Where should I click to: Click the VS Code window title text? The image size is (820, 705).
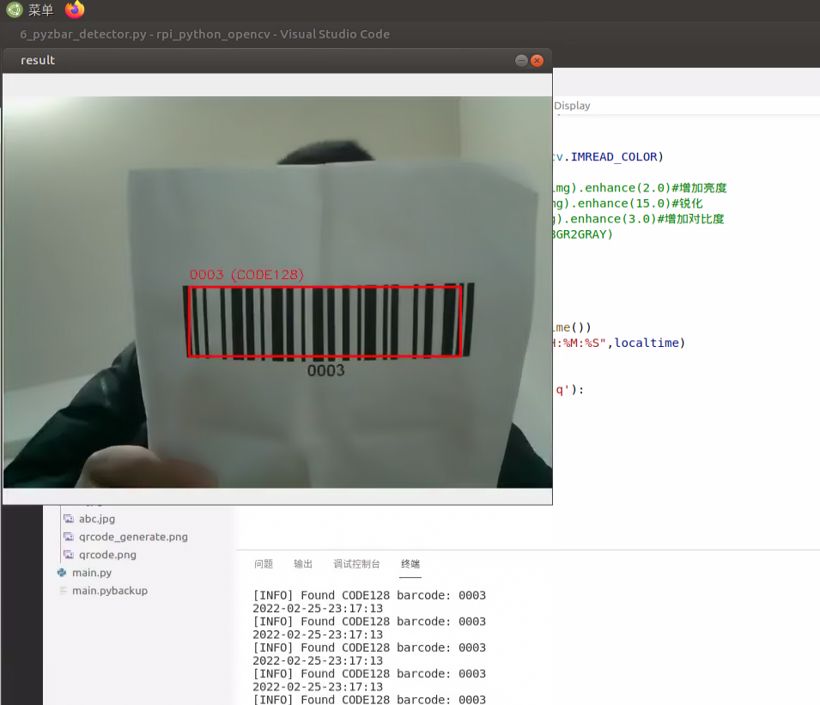tap(205, 34)
